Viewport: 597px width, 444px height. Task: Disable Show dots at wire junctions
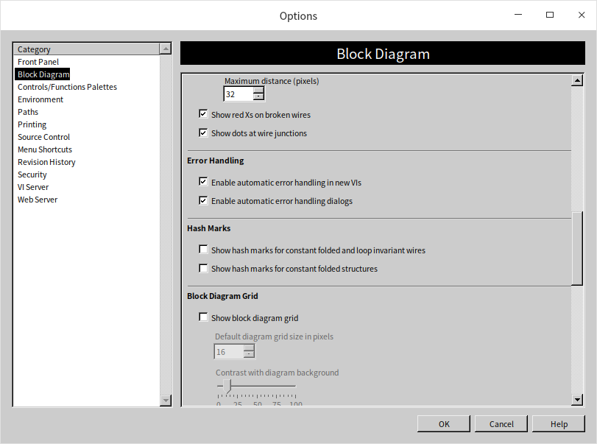203,133
